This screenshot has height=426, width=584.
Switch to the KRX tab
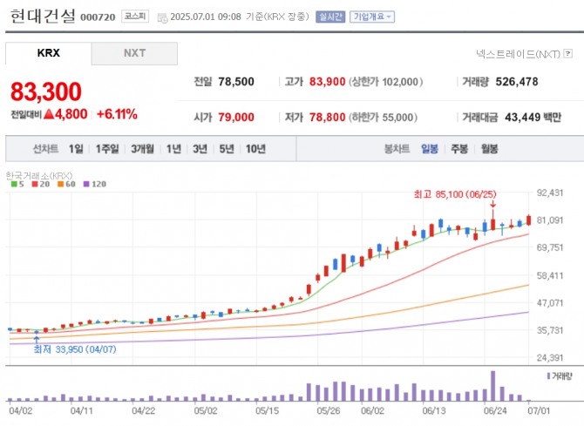(x=49, y=53)
